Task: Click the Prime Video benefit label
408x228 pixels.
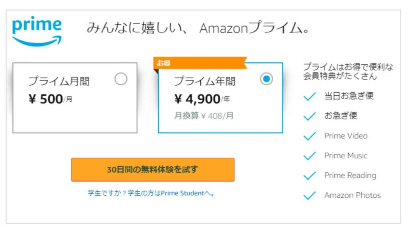Action: click(346, 136)
